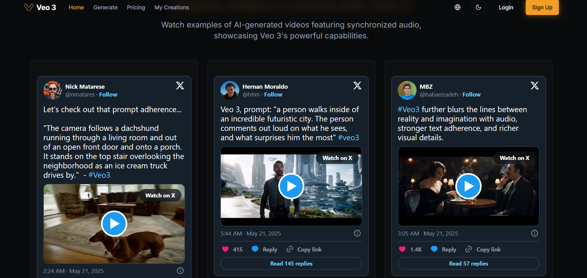Open the Home nav item
Screen dimensions: 587x278
tap(76, 7)
